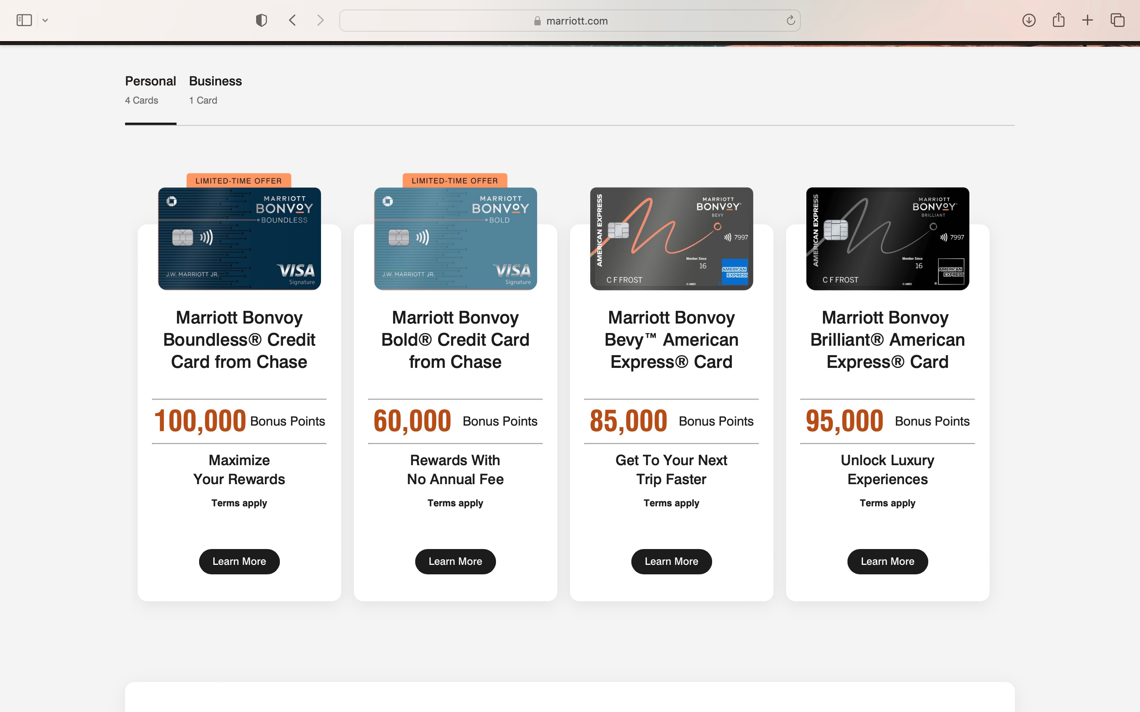Click the 100,000 Bonus Points text
1140x712 pixels.
[x=239, y=421]
